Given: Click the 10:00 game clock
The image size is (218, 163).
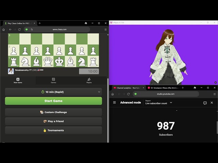Looking at the screenshot, I should pyautogui.click(x=89, y=71).
